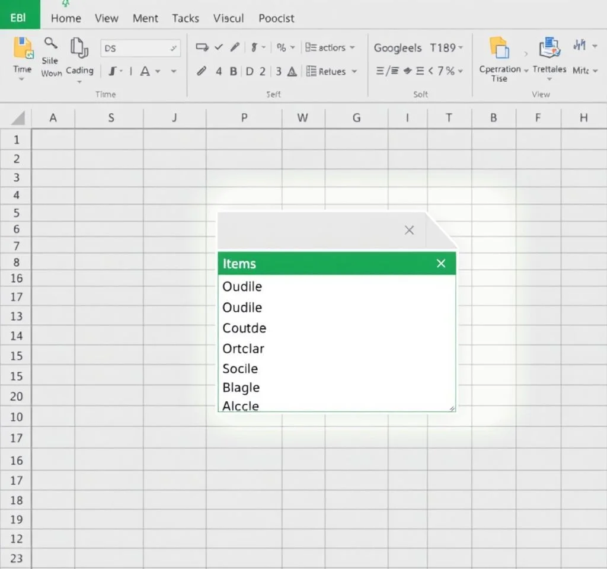Toggle the bold B formatting button
The height and width of the screenshot is (569, 607).
pos(234,72)
